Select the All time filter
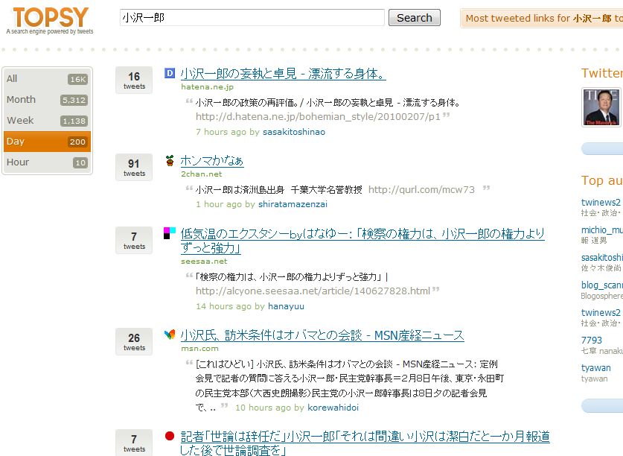This screenshot has width=623, height=456. coord(48,79)
